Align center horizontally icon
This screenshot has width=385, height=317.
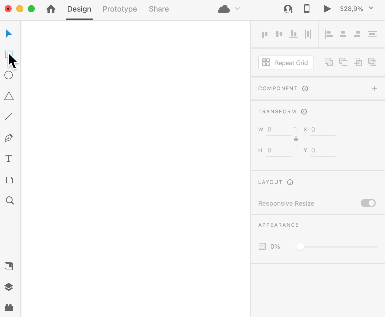[x=343, y=34]
